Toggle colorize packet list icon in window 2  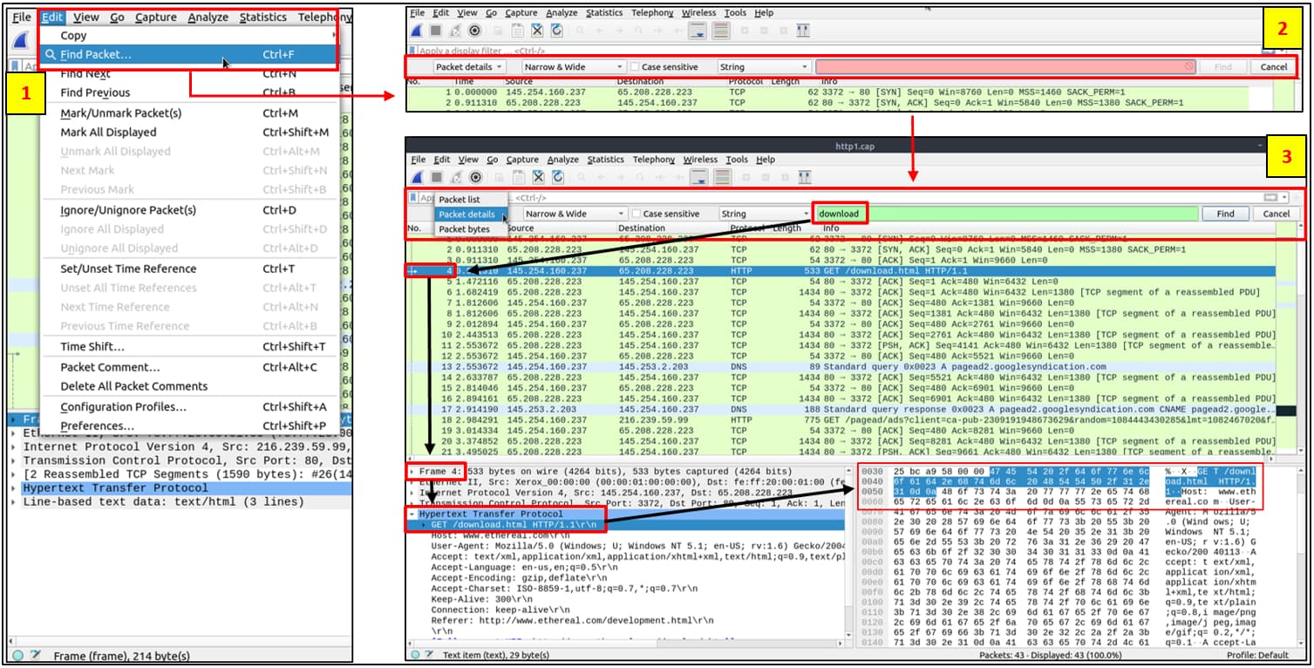pos(720,31)
